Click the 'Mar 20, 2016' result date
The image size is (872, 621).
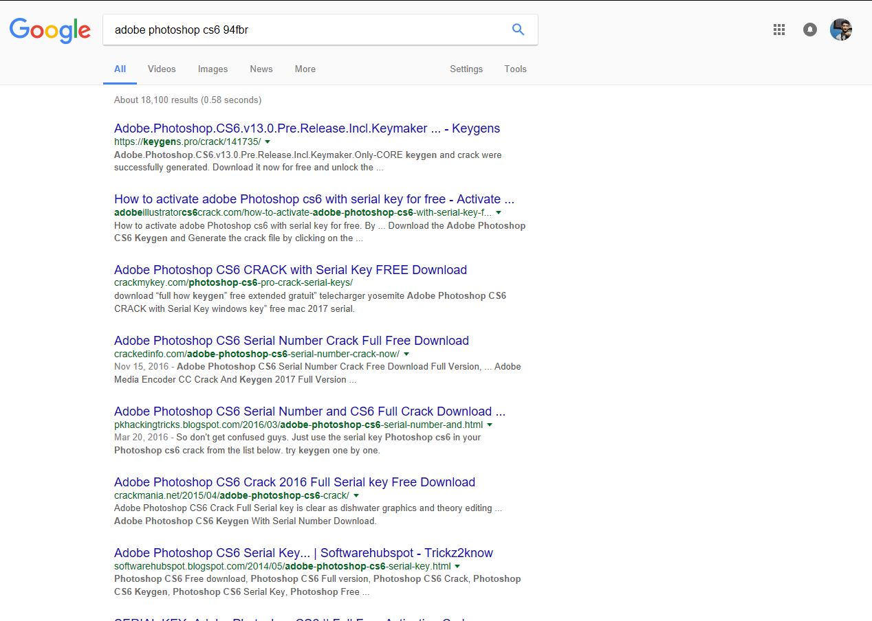coord(141,438)
